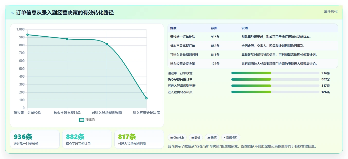Click the title 订单信息从录入到经营决策的有效转化路径
Screen dimensions: 348x159
(65, 13)
